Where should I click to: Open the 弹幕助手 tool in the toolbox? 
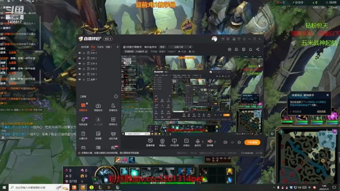pyautogui.click(x=83, y=107)
